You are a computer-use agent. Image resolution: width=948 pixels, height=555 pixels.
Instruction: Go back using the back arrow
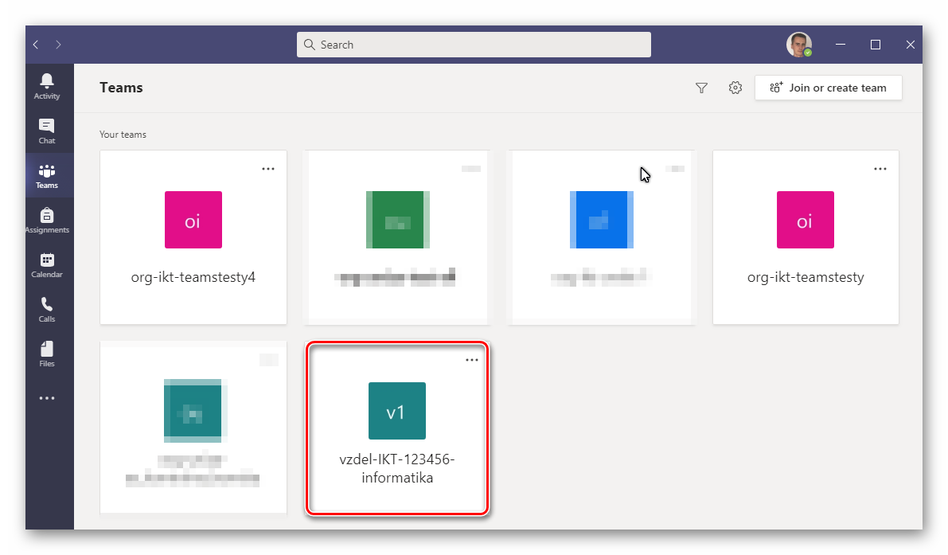pyautogui.click(x=36, y=45)
